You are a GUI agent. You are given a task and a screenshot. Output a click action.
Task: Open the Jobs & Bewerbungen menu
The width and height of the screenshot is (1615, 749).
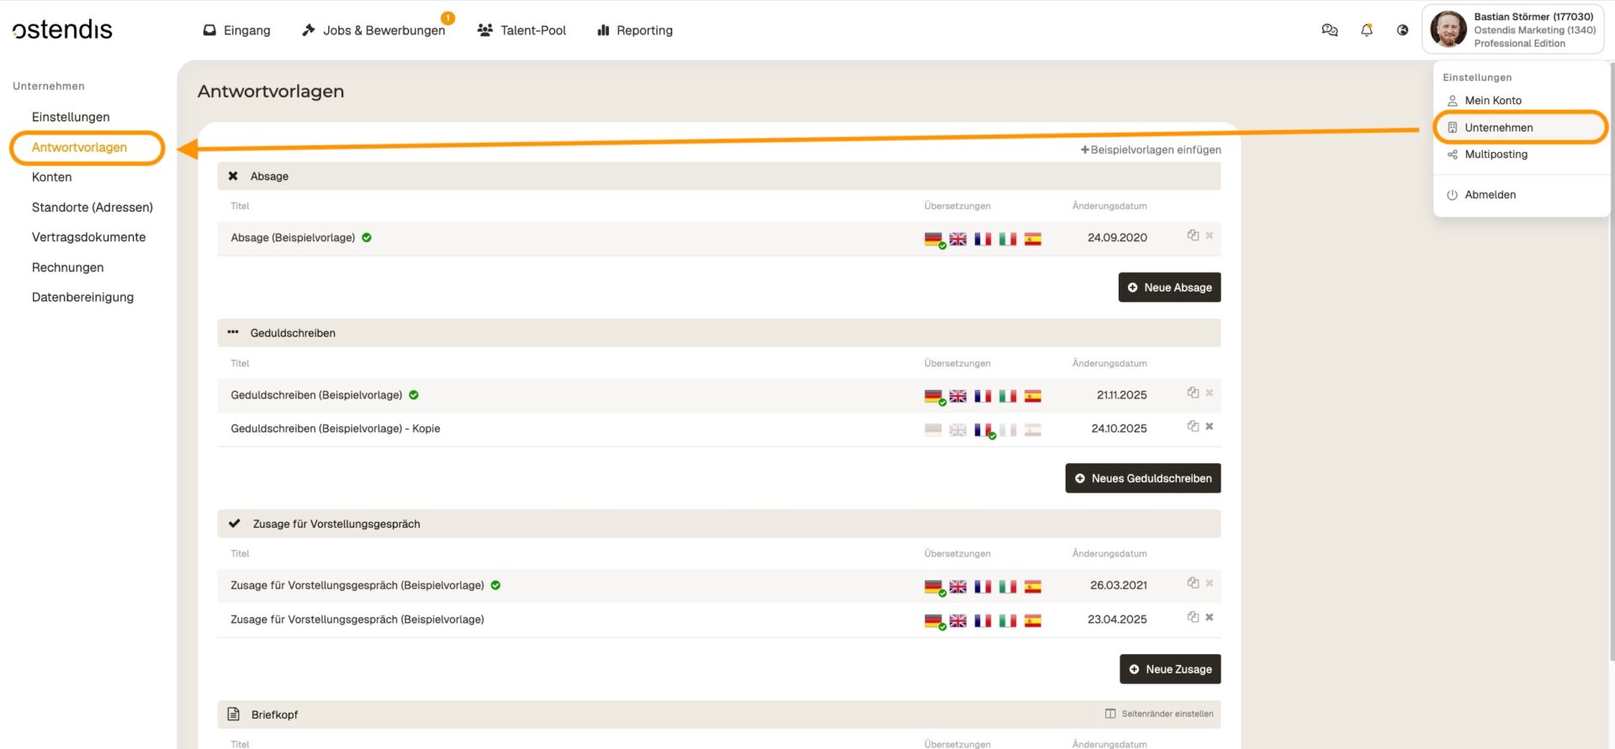[374, 30]
